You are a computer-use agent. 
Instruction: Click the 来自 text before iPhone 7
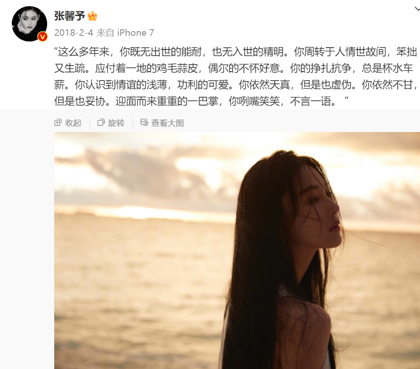[x=105, y=33]
